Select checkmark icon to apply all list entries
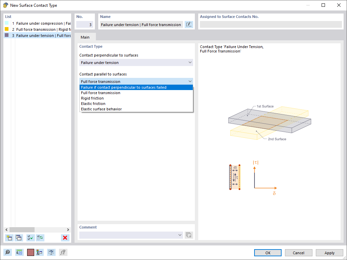347x260 pixels. coord(30,238)
